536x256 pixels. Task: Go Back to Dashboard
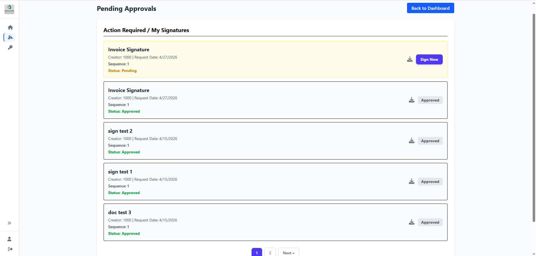click(x=430, y=8)
